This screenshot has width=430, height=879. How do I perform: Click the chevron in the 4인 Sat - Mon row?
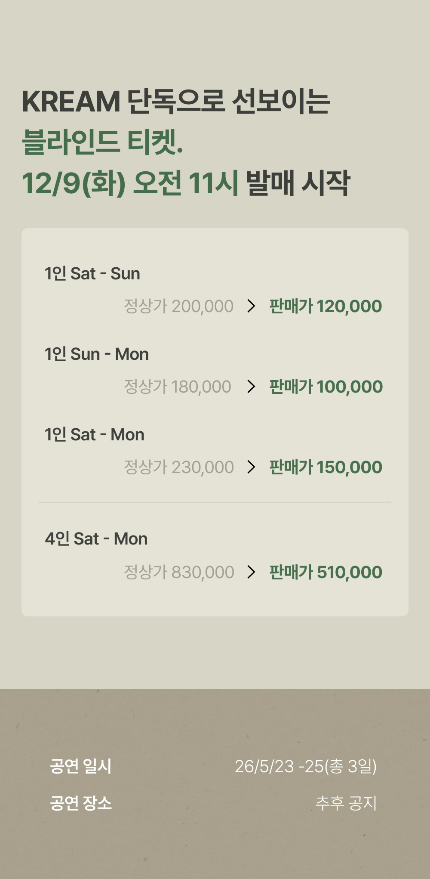[252, 572]
